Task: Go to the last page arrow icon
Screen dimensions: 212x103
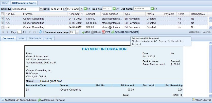Action: click(34, 32)
